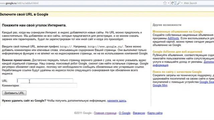Open the AdWords link
The height and width of the screenshot is (120, 214).
173,38
